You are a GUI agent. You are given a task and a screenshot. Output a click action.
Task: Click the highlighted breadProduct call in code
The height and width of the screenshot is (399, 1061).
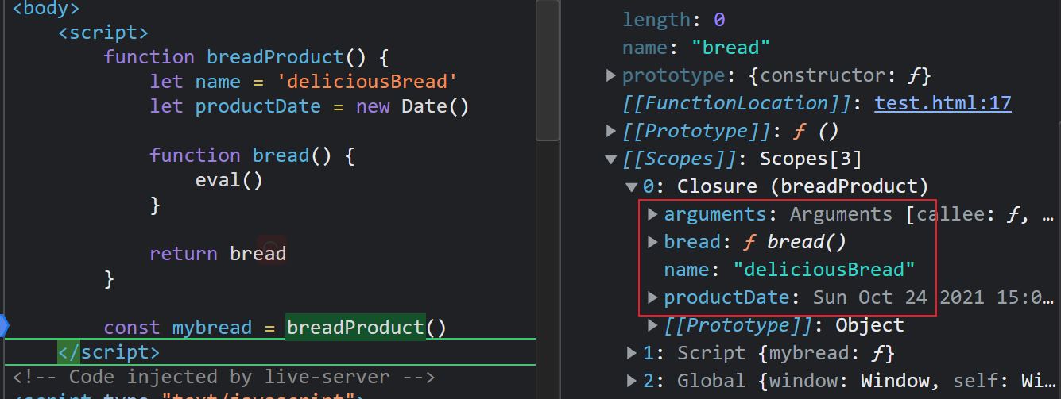coord(355,328)
